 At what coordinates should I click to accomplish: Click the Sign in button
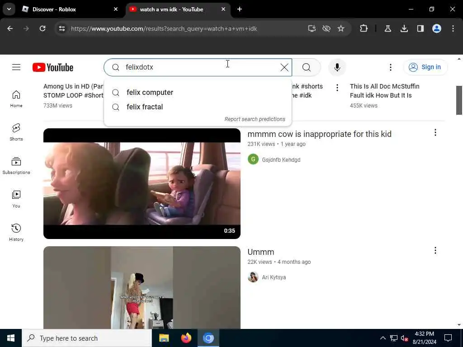(425, 67)
